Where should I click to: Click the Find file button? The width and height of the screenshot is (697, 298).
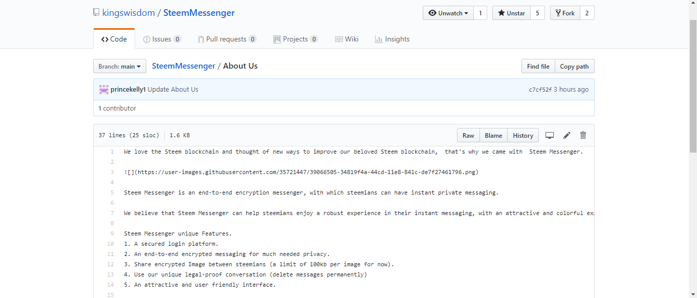[x=538, y=66]
